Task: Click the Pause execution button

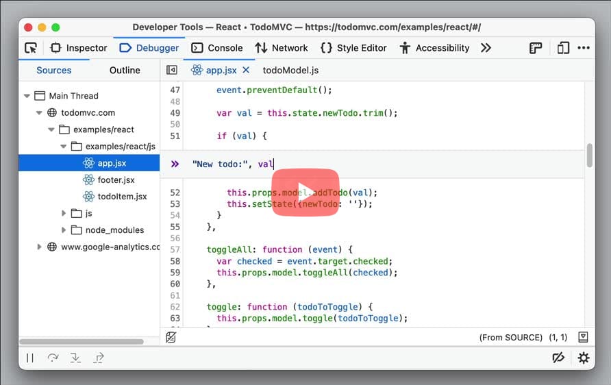Action: (30, 358)
